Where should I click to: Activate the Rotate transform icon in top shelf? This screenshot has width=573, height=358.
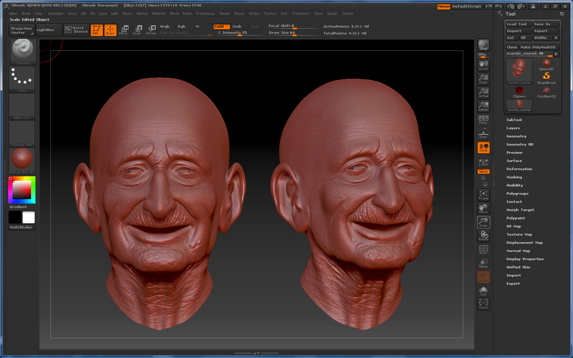click(151, 30)
